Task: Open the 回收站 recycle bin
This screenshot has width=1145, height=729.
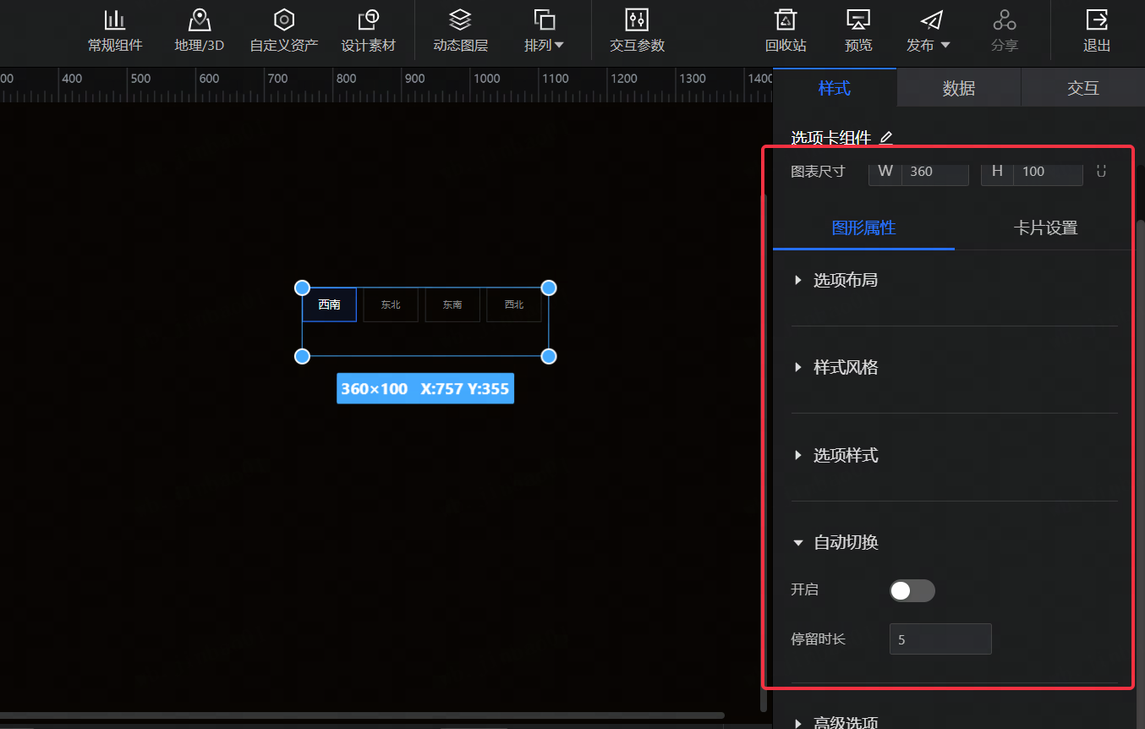Action: pos(785,30)
